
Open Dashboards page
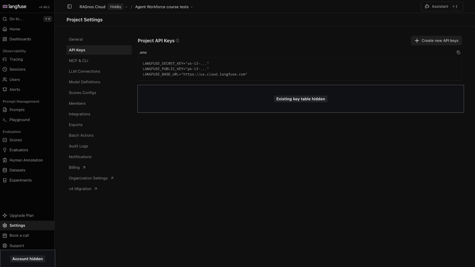27,39
